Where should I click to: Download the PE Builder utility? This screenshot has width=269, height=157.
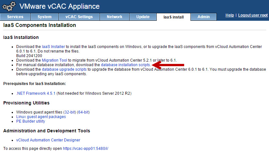tap(31, 121)
